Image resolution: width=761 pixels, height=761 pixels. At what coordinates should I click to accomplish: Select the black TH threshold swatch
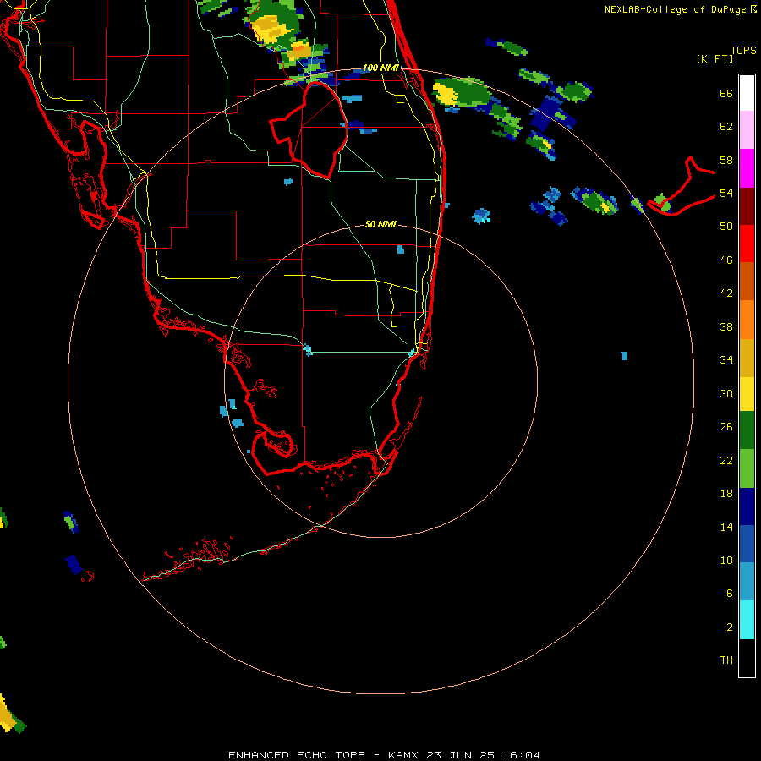(747, 658)
